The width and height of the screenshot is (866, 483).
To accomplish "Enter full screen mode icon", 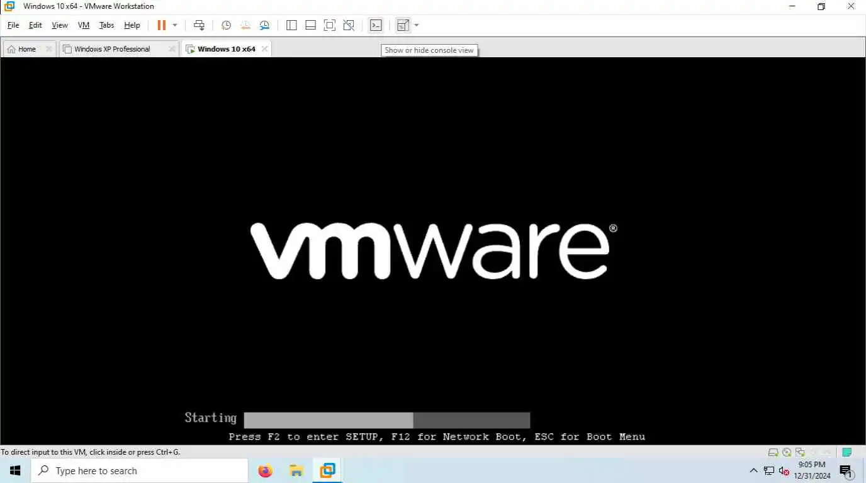I will tap(329, 25).
